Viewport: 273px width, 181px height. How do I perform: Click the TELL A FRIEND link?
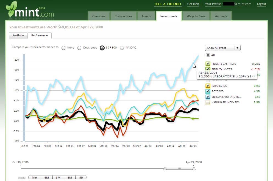click(x=168, y=4)
